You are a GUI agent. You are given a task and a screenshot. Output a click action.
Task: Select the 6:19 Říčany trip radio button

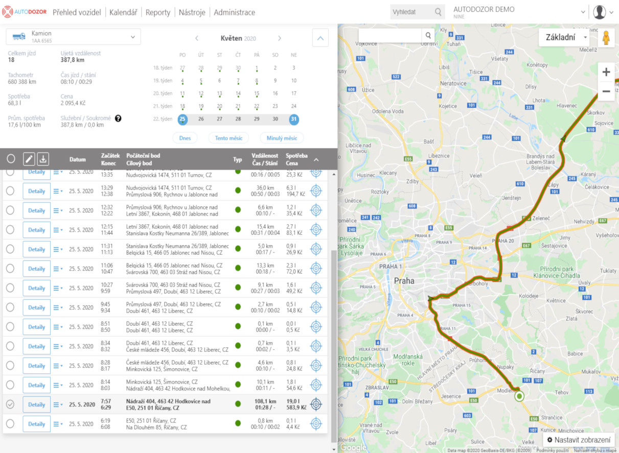(10, 424)
